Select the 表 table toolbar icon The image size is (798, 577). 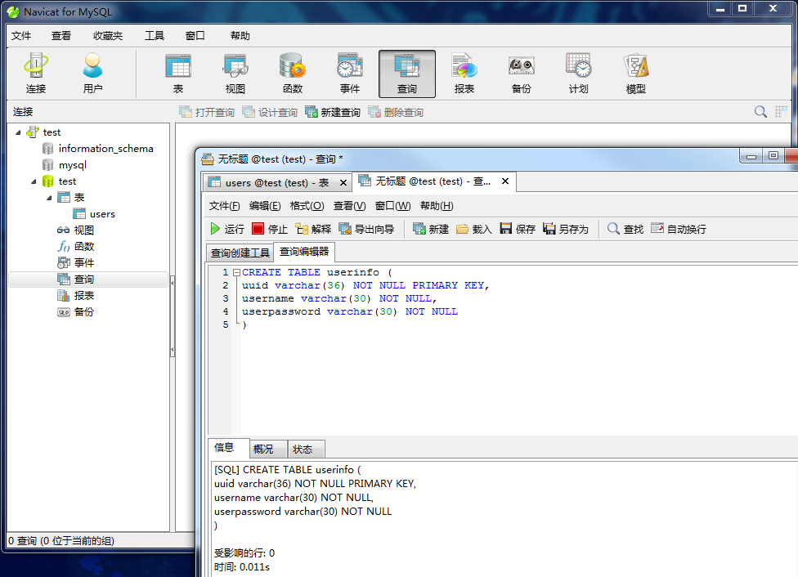(178, 74)
